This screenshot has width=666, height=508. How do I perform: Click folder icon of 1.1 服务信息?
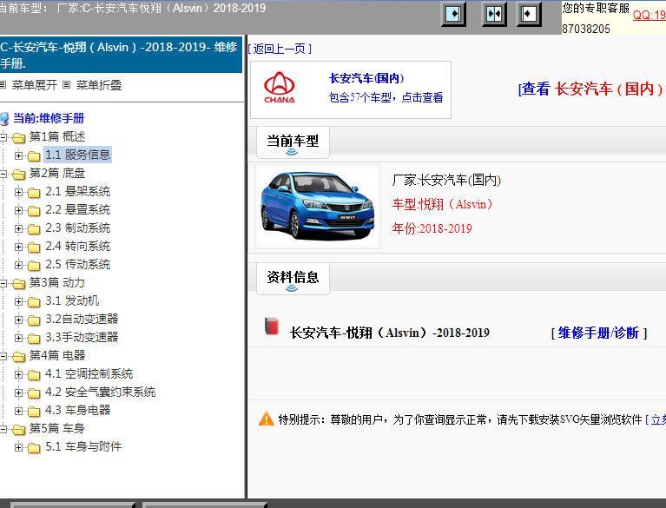click(x=34, y=156)
